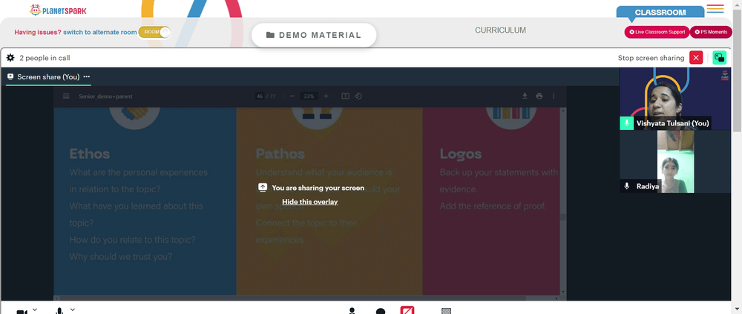Click the 2 people in call text
Image resolution: width=742 pixels, height=314 pixels.
[45, 58]
